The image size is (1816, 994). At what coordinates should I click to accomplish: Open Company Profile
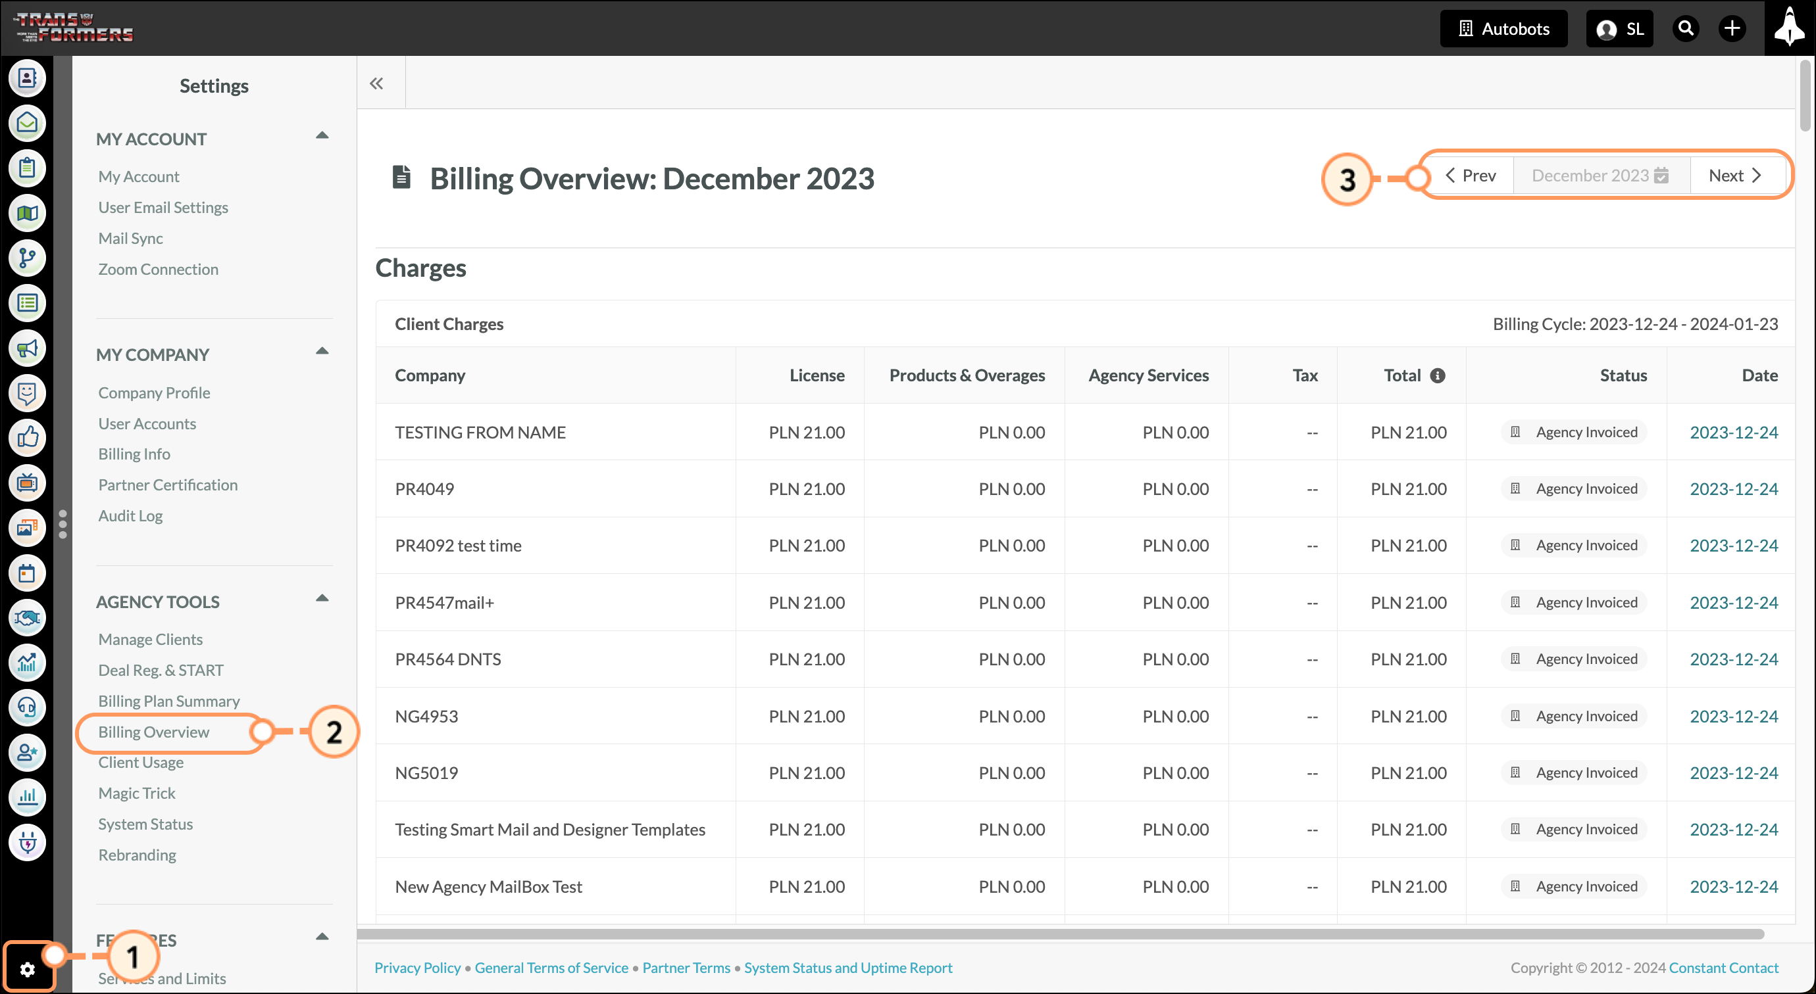point(154,392)
